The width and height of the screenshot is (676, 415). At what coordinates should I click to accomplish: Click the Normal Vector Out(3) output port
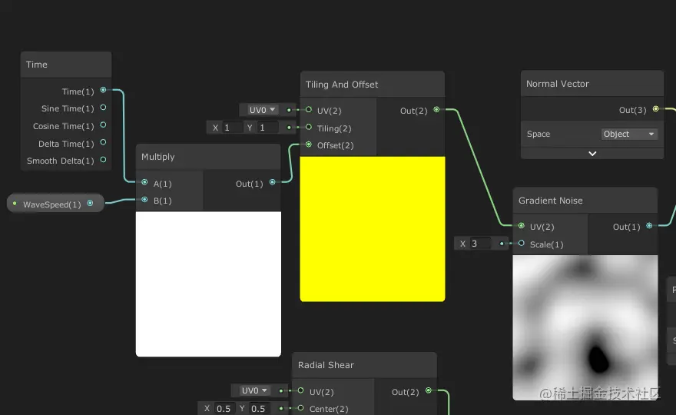tap(656, 108)
